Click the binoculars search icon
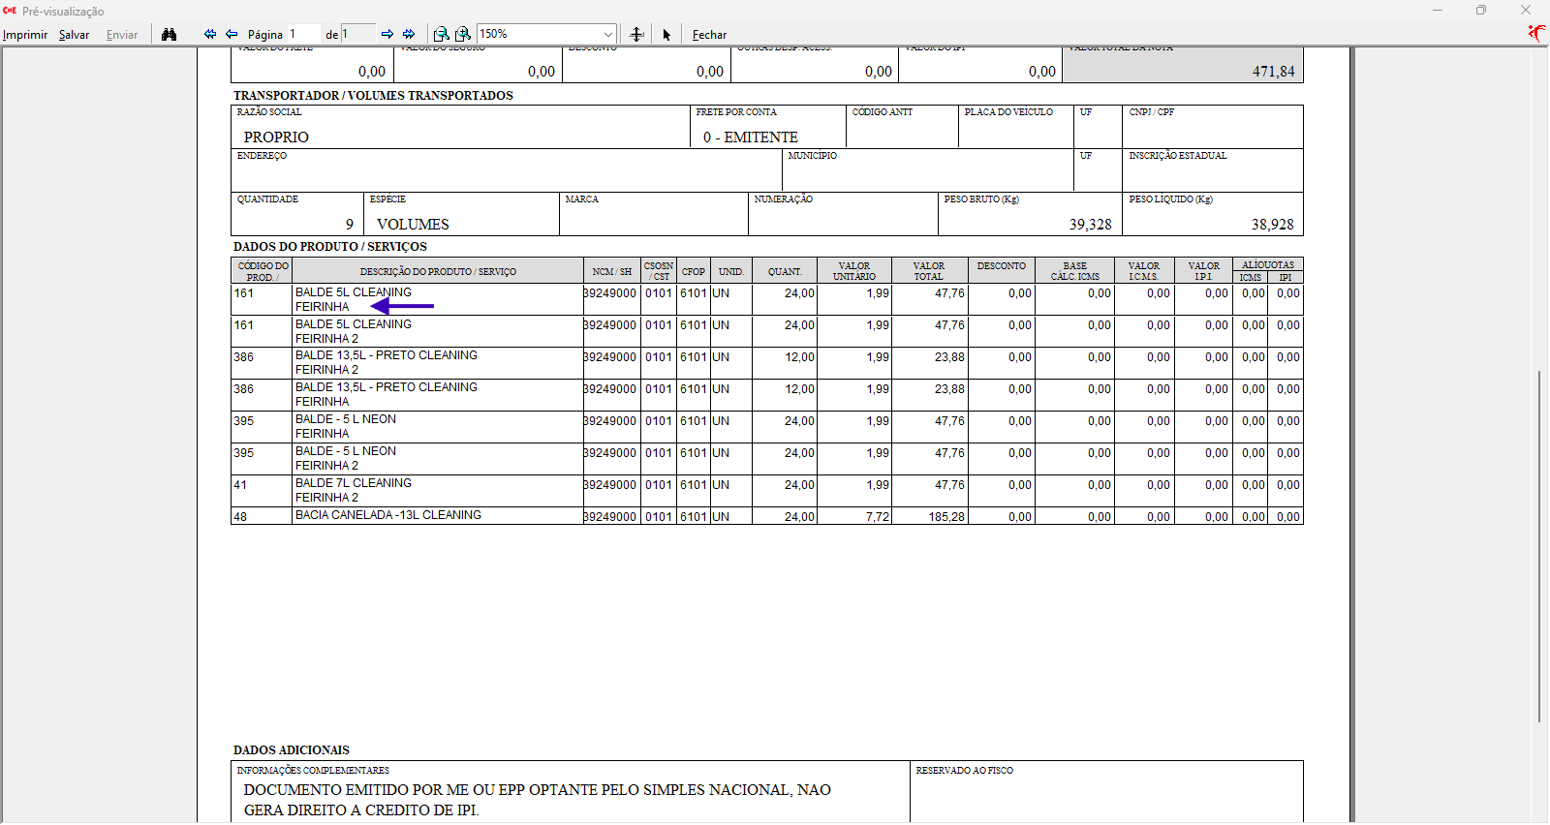The width and height of the screenshot is (1550, 825). (x=170, y=34)
